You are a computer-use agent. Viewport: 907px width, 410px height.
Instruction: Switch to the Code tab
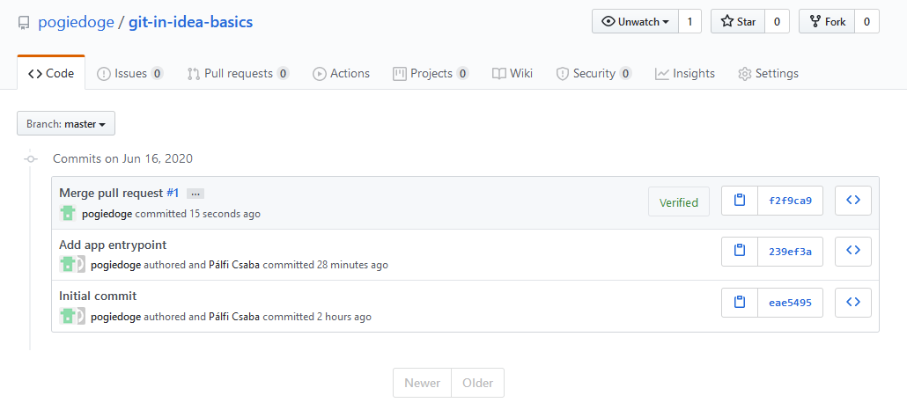click(51, 73)
